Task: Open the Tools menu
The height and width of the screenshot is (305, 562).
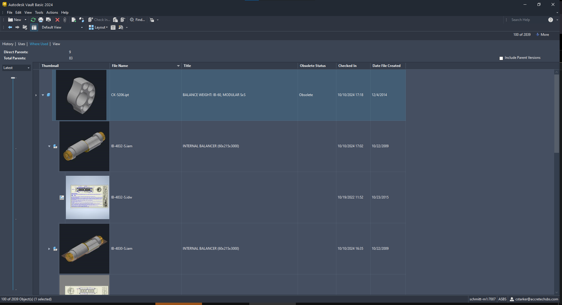Action: coord(39,13)
